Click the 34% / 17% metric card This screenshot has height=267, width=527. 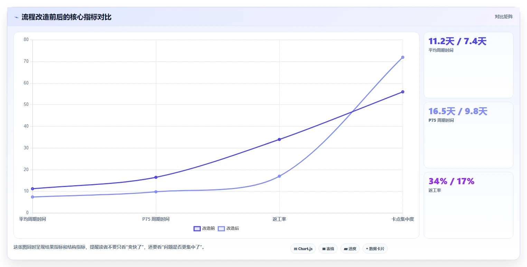468,205
